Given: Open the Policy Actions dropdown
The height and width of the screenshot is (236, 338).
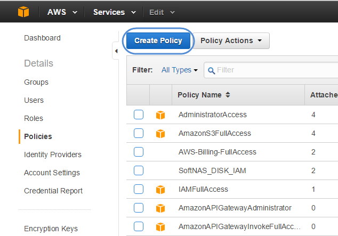Looking at the screenshot, I should [x=231, y=40].
